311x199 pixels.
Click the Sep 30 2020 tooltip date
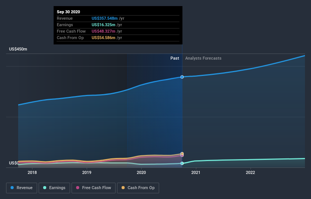pyautogui.click(x=69, y=12)
